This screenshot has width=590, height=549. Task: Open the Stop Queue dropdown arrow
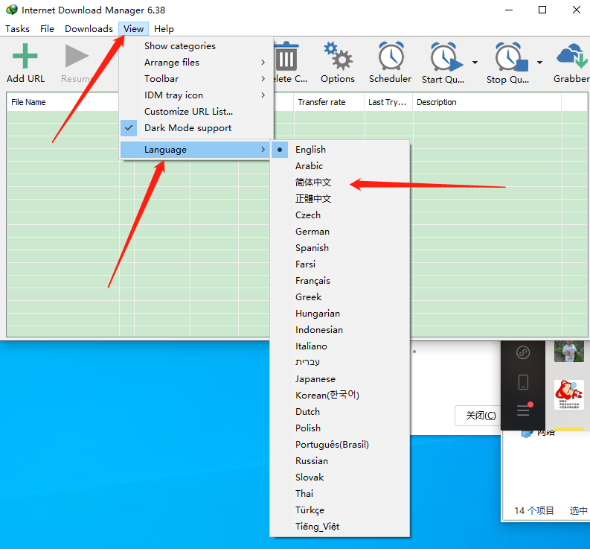coord(539,63)
